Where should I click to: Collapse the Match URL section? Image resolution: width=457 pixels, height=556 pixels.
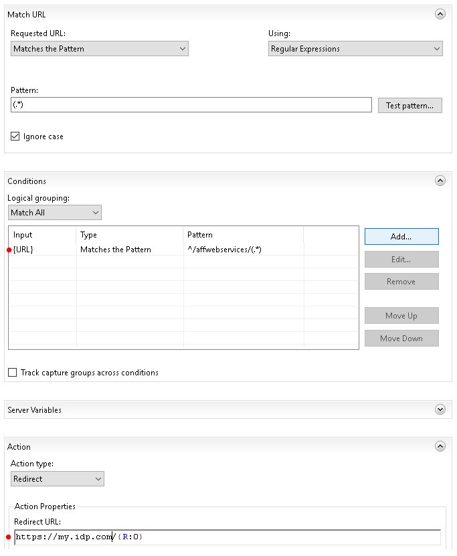click(x=440, y=14)
